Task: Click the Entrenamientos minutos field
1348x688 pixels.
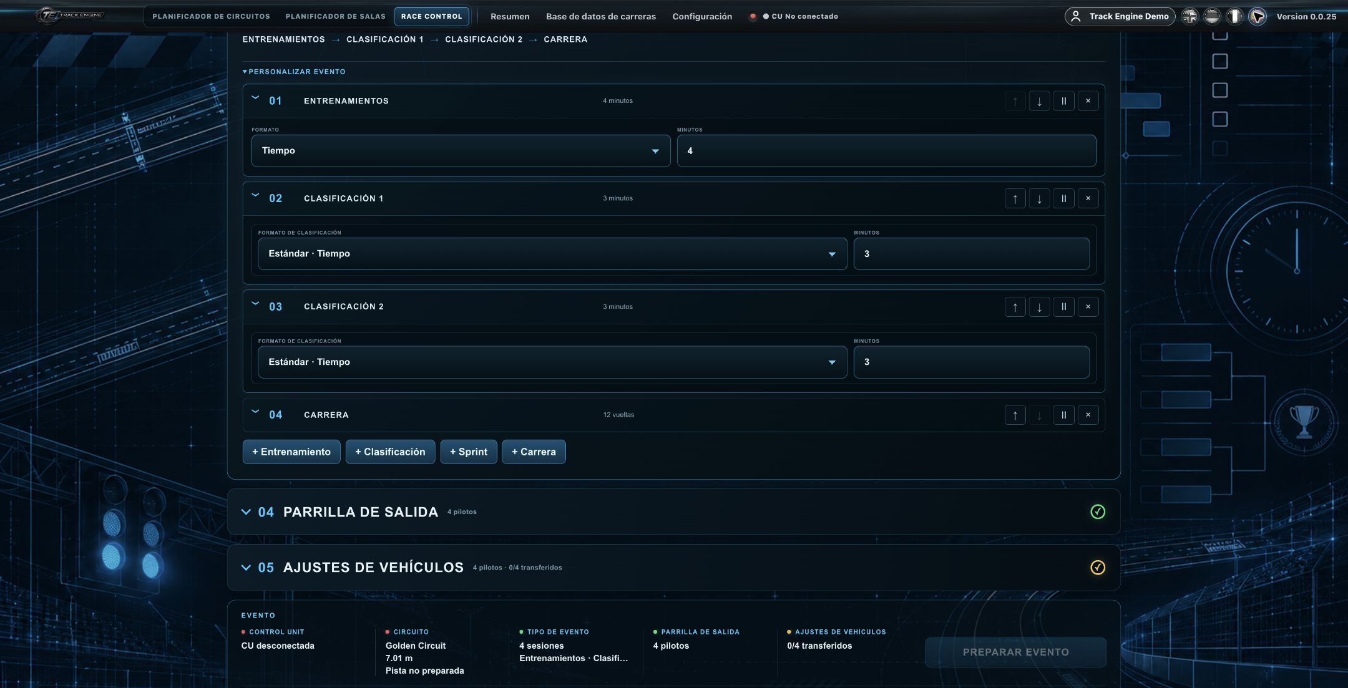Action: click(886, 151)
